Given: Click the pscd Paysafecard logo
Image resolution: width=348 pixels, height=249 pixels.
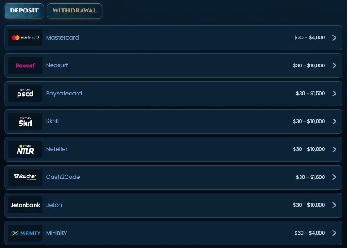Looking at the screenshot, I should coord(25,93).
